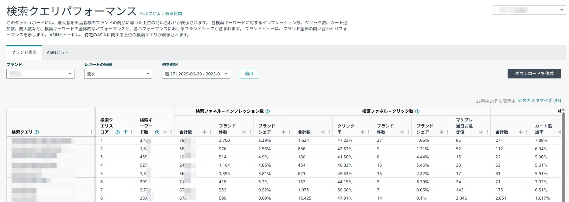
Task: Sort clicks ブランド件数 column descending
Action: [402, 132]
